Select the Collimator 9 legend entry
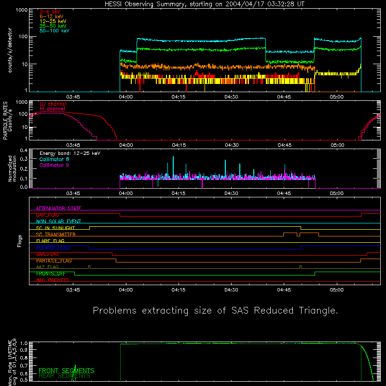The image size is (386, 386). click(54, 165)
